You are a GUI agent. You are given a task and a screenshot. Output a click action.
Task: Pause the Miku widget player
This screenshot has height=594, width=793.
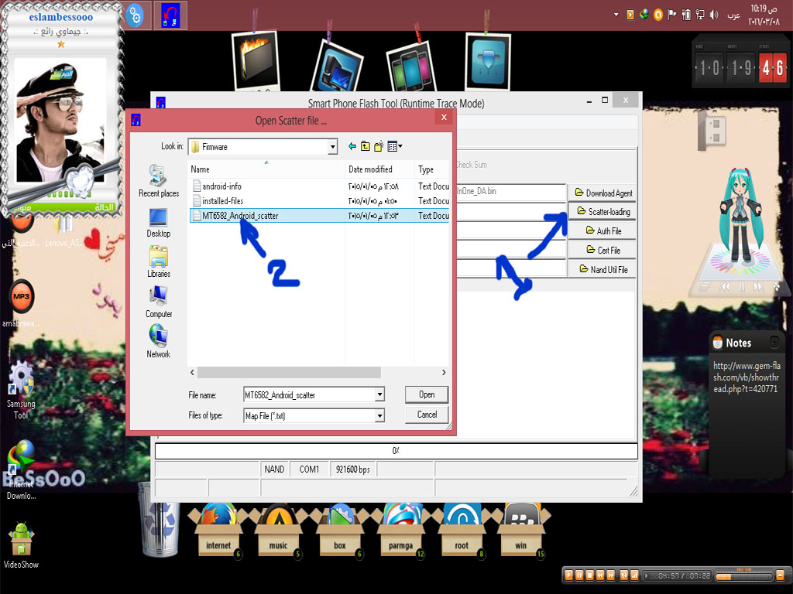pyautogui.click(x=741, y=287)
